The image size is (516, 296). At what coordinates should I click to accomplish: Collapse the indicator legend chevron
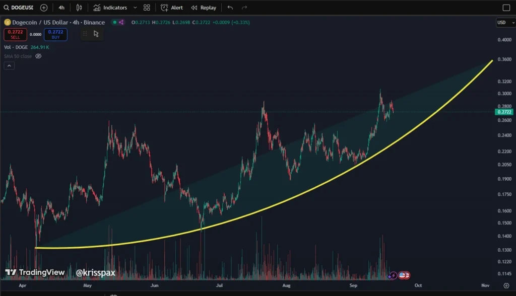point(9,66)
